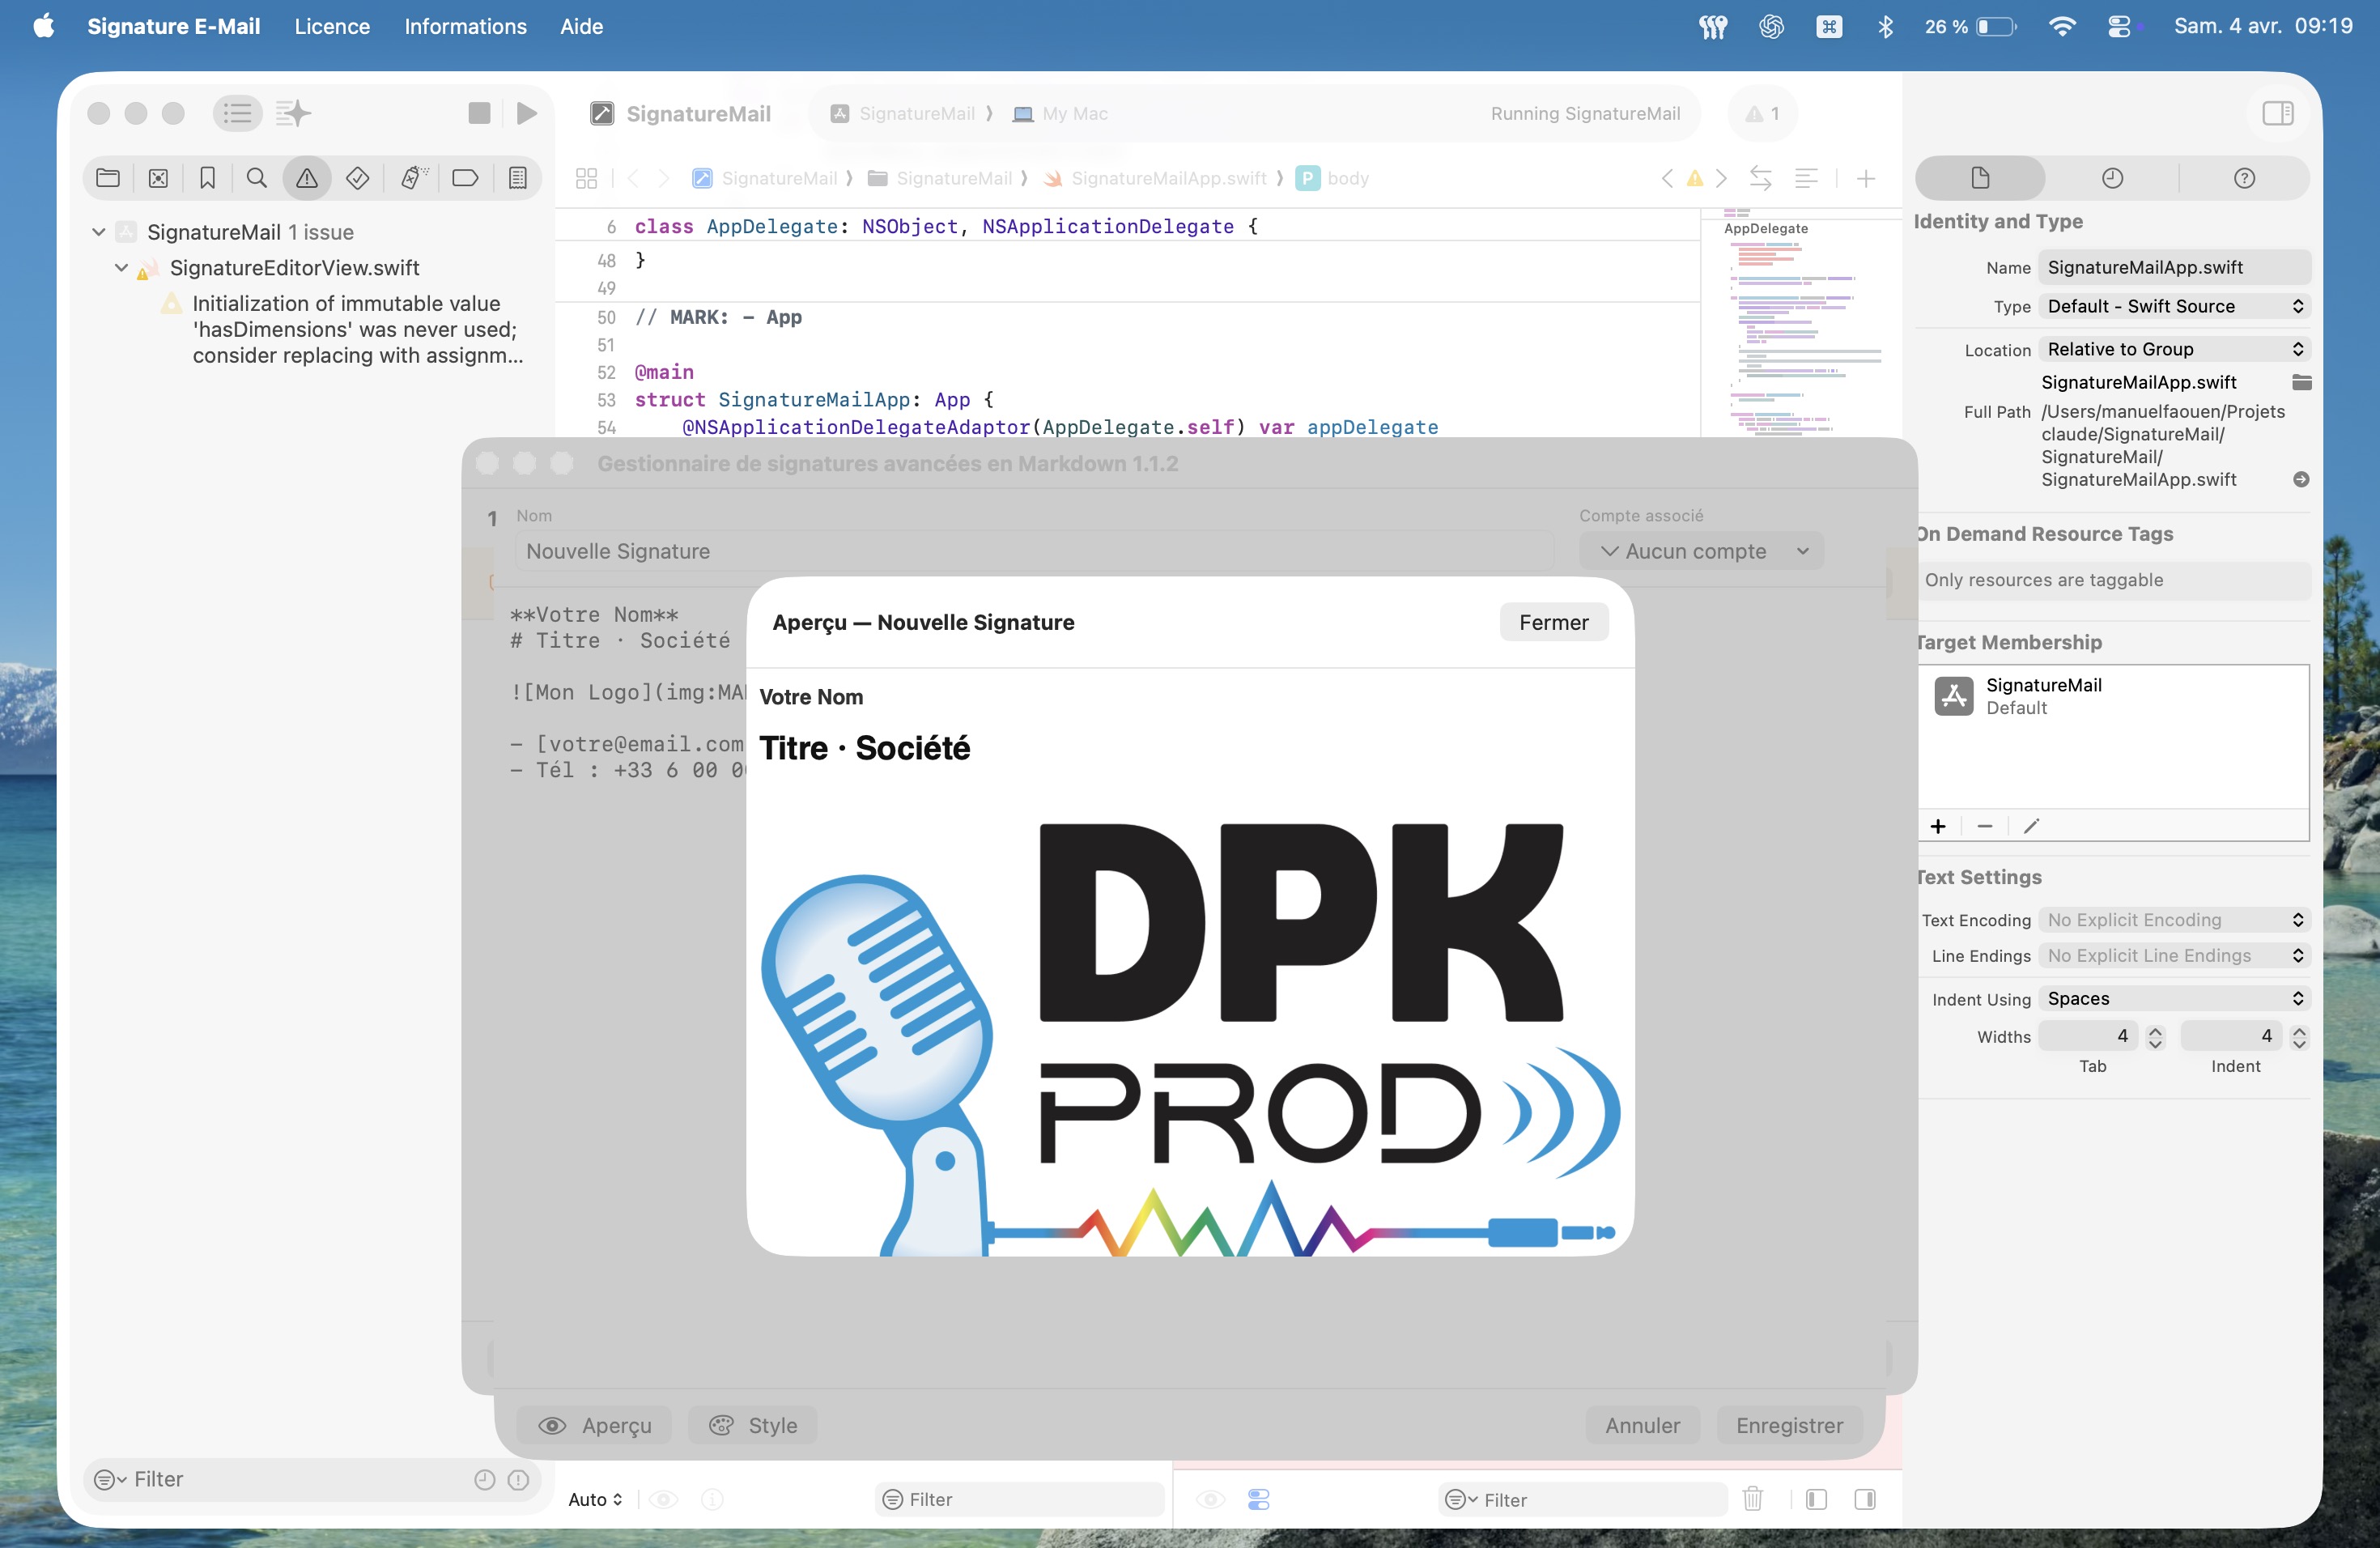Image resolution: width=2380 pixels, height=1548 pixels.
Task: Close the preview with Fermer
Action: pyautogui.click(x=1553, y=622)
